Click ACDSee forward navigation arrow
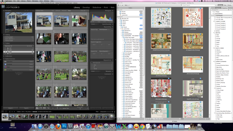The width and height of the screenshot is (233, 131). [x=121, y=5]
